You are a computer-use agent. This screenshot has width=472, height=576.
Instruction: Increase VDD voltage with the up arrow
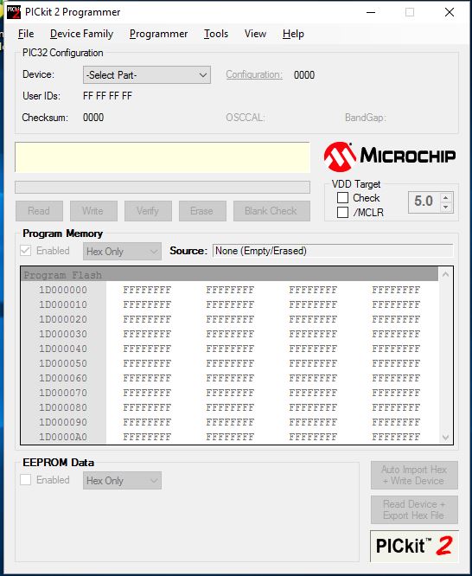click(x=445, y=198)
